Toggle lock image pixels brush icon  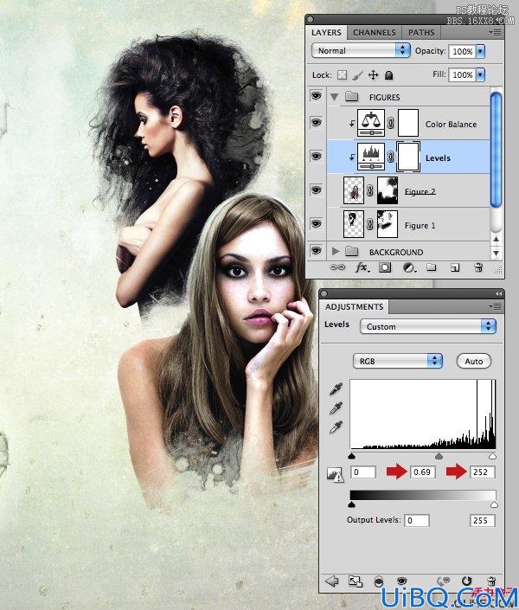click(357, 74)
